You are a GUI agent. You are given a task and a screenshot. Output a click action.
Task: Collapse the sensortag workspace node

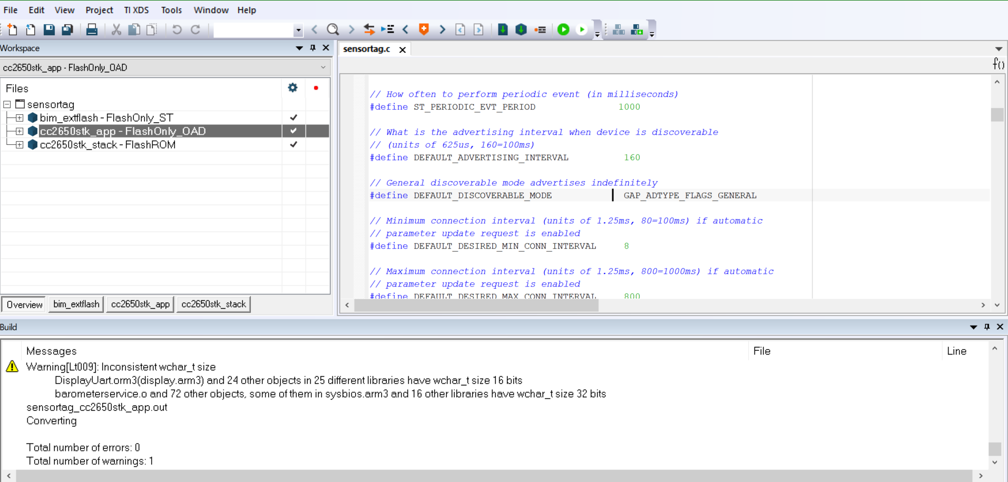pyautogui.click(x=7, y=104)
